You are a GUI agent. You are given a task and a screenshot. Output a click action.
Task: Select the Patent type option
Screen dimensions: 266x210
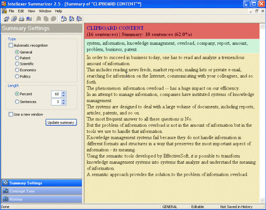(x=17, y=58)
